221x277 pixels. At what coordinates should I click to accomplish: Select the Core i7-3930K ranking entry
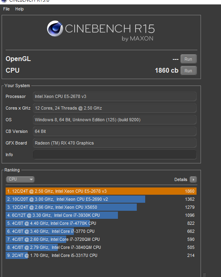pos(101,215)
